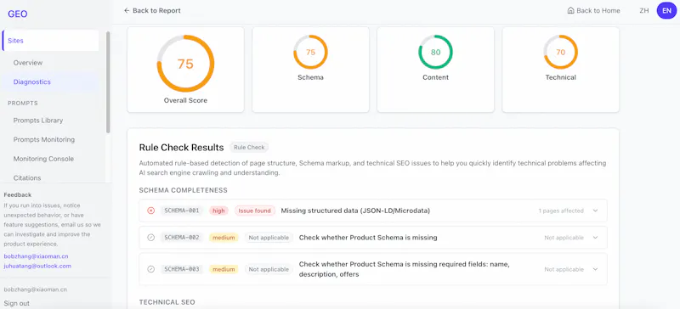Image resolution: width=680 pixels, height=309 pixels.
Task: Click the Schema score 75 ring
Action: coord(310,52)
